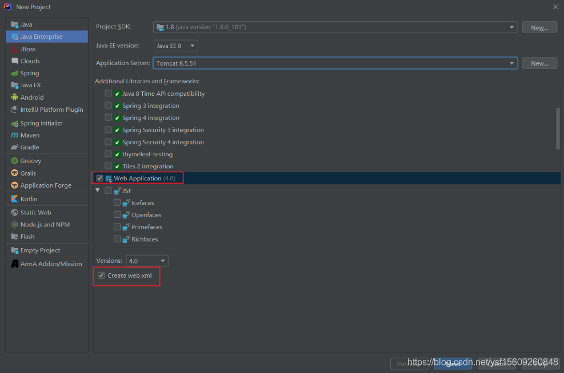Click the Icefaces library icon
Viewport: 564px width, 373px height.
click(x=126, y=203)
